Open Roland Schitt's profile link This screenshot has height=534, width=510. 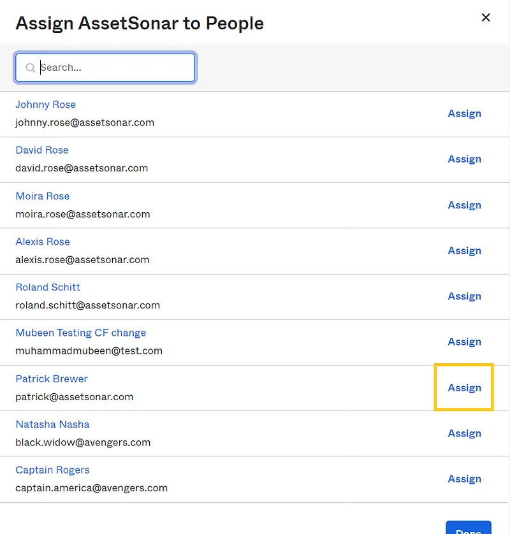tap(48, 287)
